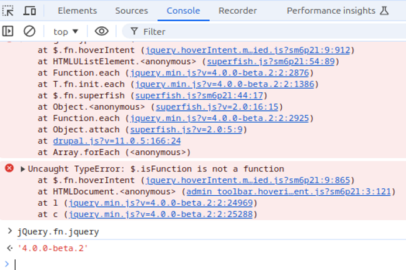The image size is (406, 270).
Task: Click the inspect element picker icon
Action: point(9,11)
